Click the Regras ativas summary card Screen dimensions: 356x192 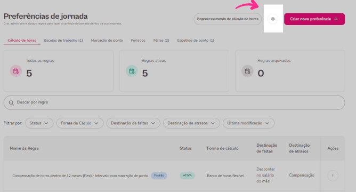click(174, 71)
